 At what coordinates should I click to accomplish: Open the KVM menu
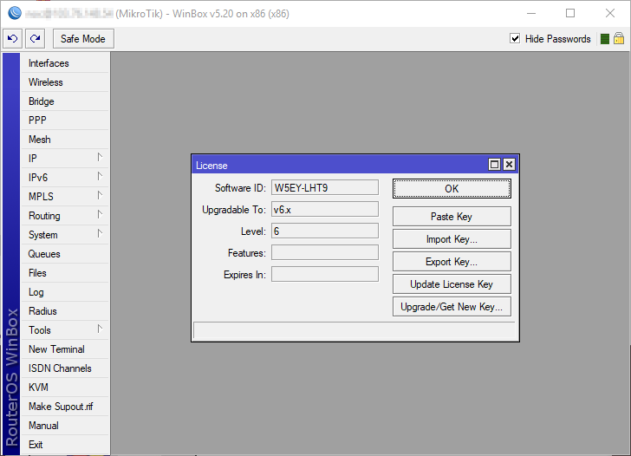(x=65, y=388)
